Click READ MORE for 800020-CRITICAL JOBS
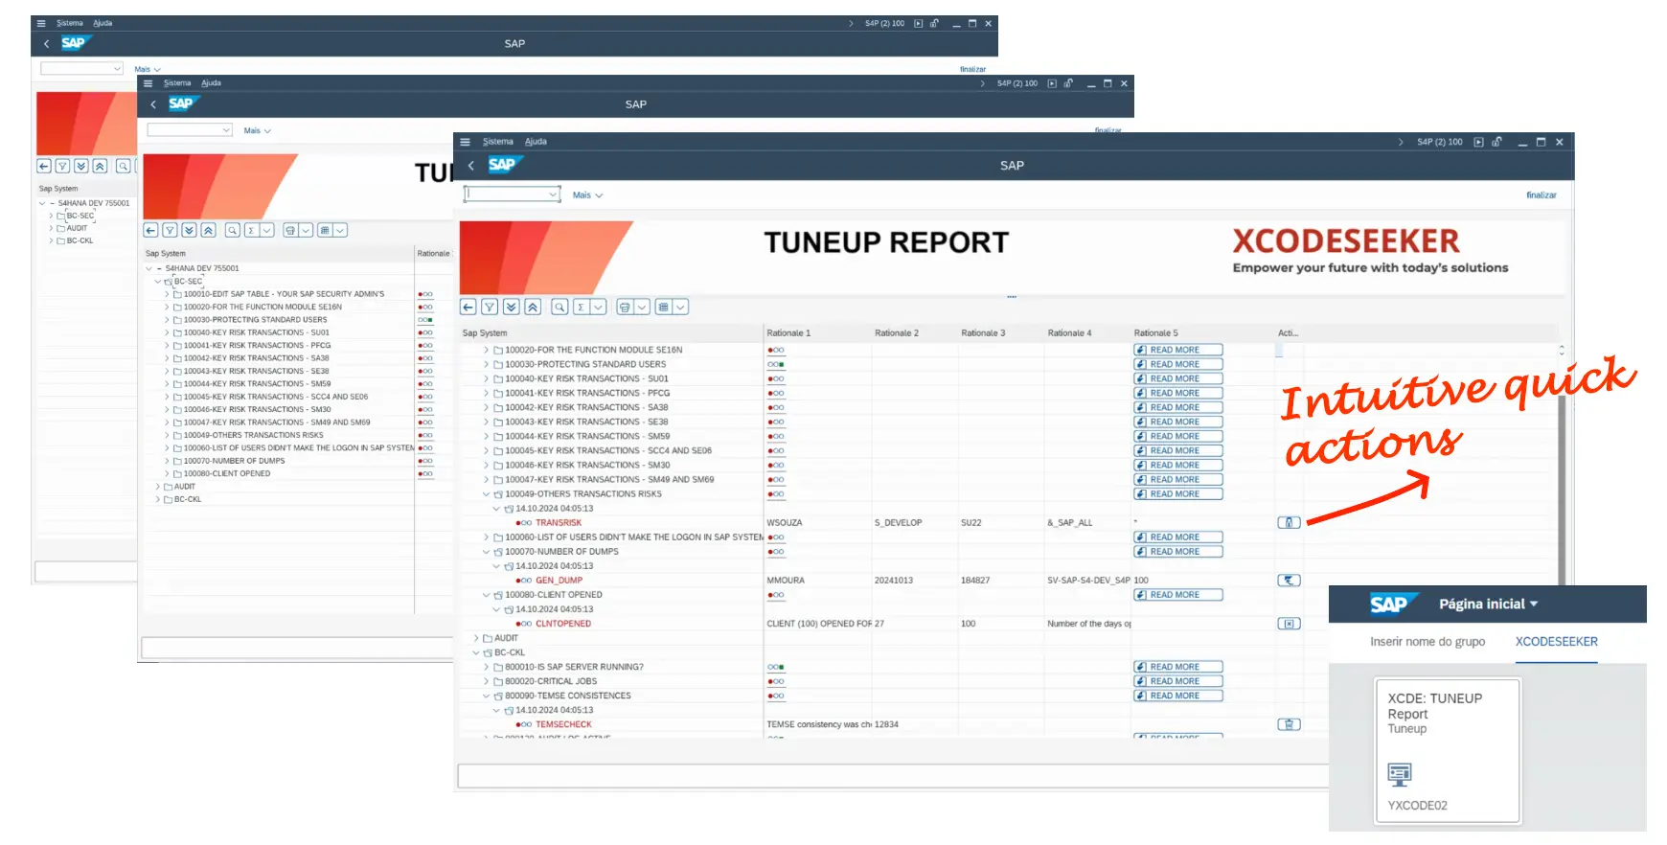Image resolution: width=1667 pixels, height=845 pixels. coord(1178,681)
